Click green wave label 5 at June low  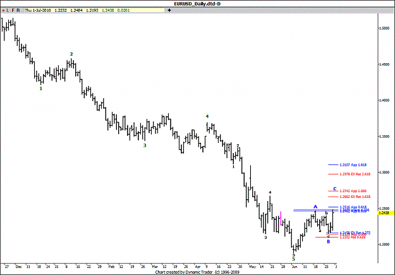point(293,259)
